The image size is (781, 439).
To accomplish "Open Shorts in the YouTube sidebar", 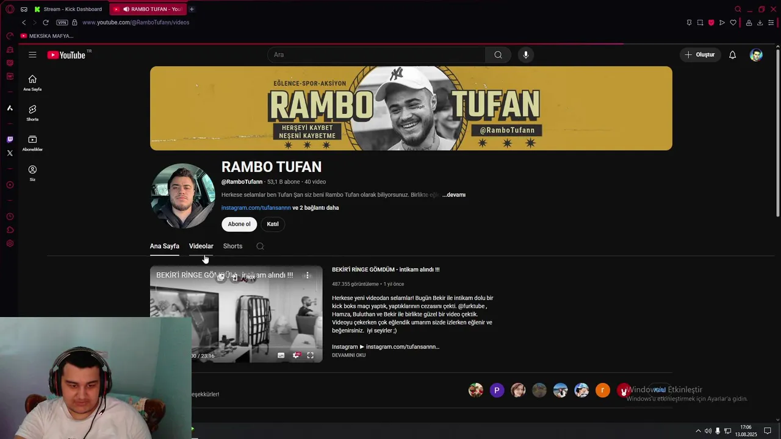I will [32, 113].
